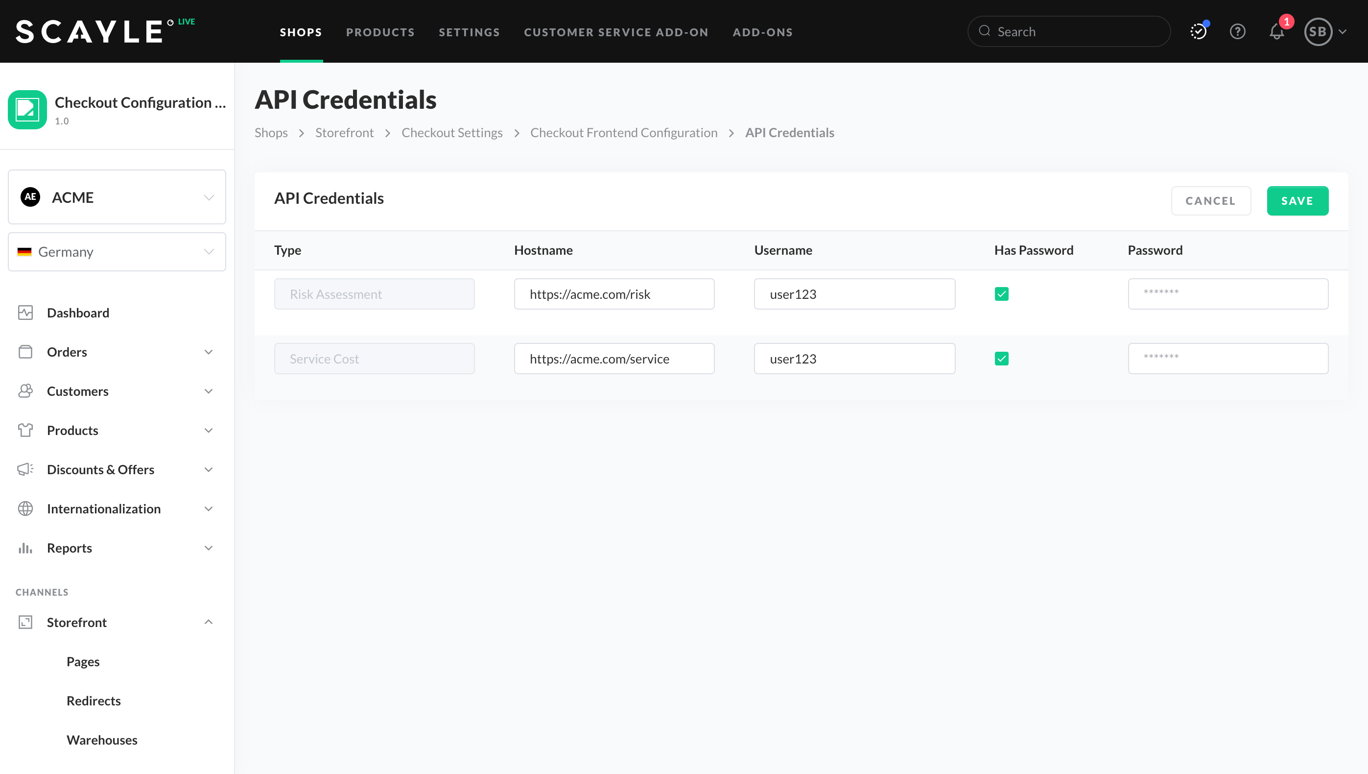Open the Settings top navigation tab
Viewport: 1368px width, 774px height.
pyautogui.click(x=469, y=32)
